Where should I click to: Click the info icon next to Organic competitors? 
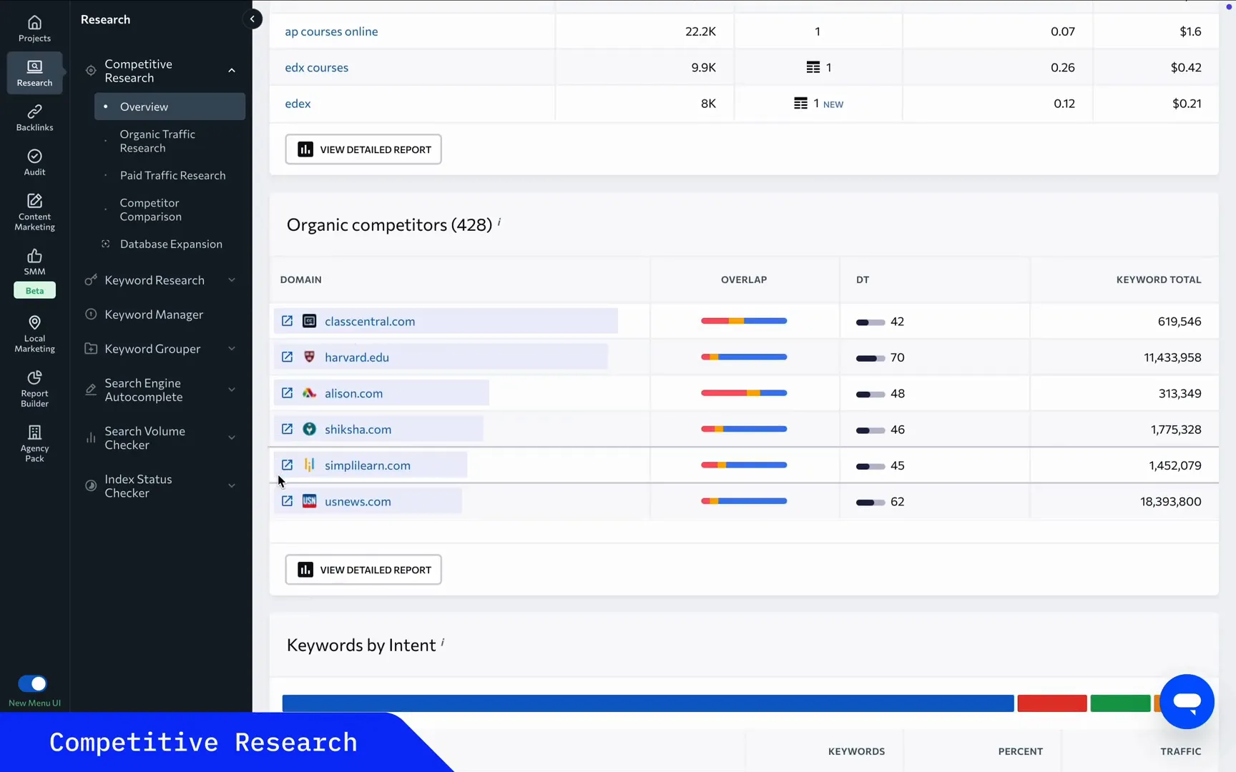pos(499,223)
